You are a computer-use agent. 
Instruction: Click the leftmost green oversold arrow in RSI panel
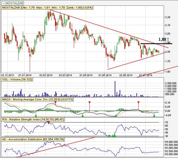tap(109, 135)
